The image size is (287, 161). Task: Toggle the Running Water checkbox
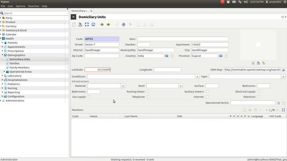pyautogui.click(x=148, y=91)
